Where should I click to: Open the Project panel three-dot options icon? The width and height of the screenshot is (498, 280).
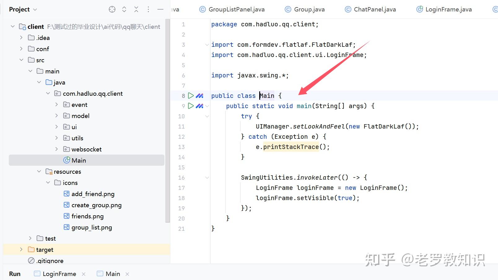(x=148, y=9)
